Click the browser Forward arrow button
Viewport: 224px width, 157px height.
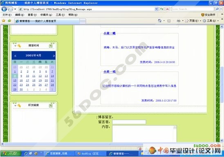coord(10,9)
